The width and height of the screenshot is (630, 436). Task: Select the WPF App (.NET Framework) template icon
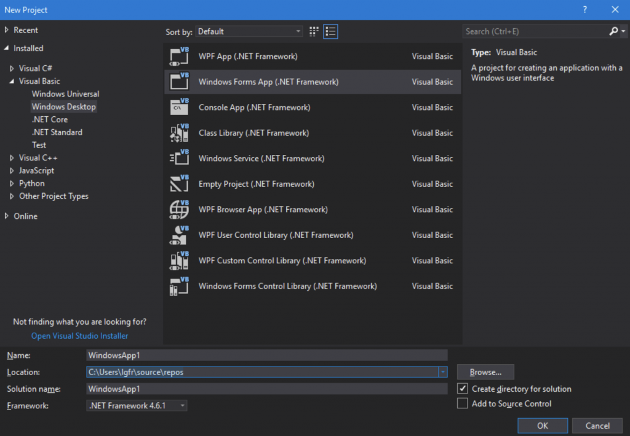pyautogui.click(x=178, y=56)
